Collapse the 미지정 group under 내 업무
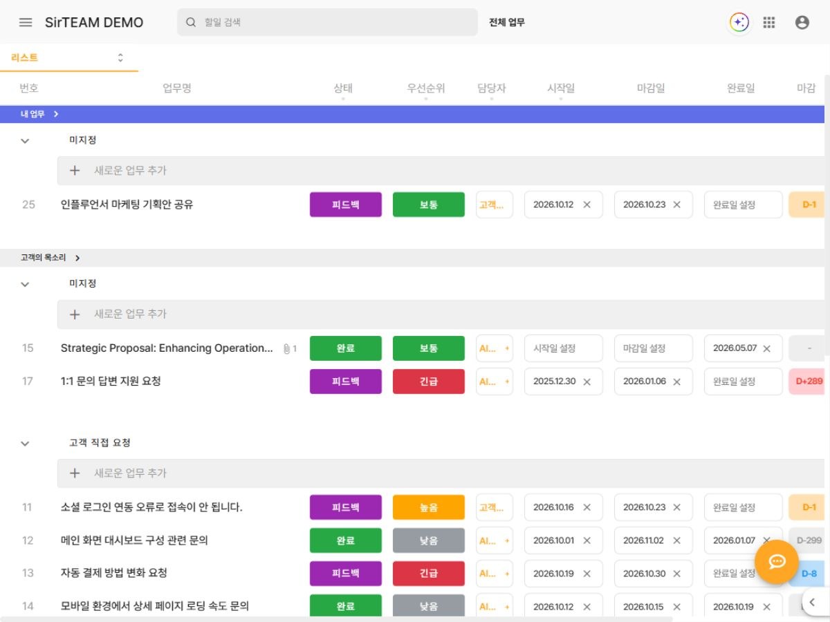The width and height of the screenshot is (830, 622). click(25, 140)
